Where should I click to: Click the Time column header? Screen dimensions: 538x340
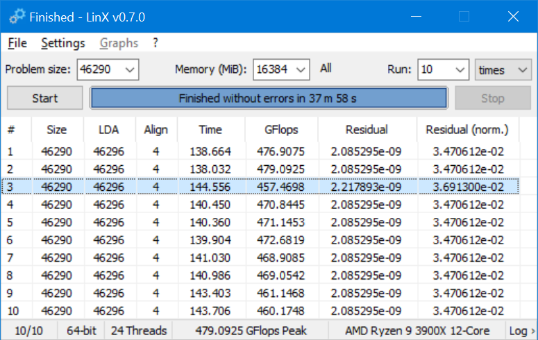point(210,130)
